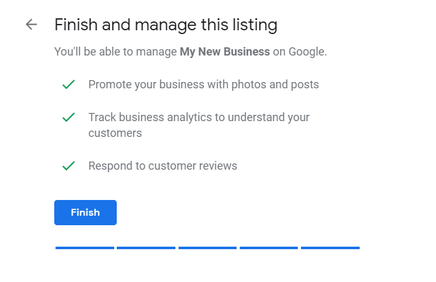
Task: Click 'You'll be able to manage' text
Action: (115, 52)
